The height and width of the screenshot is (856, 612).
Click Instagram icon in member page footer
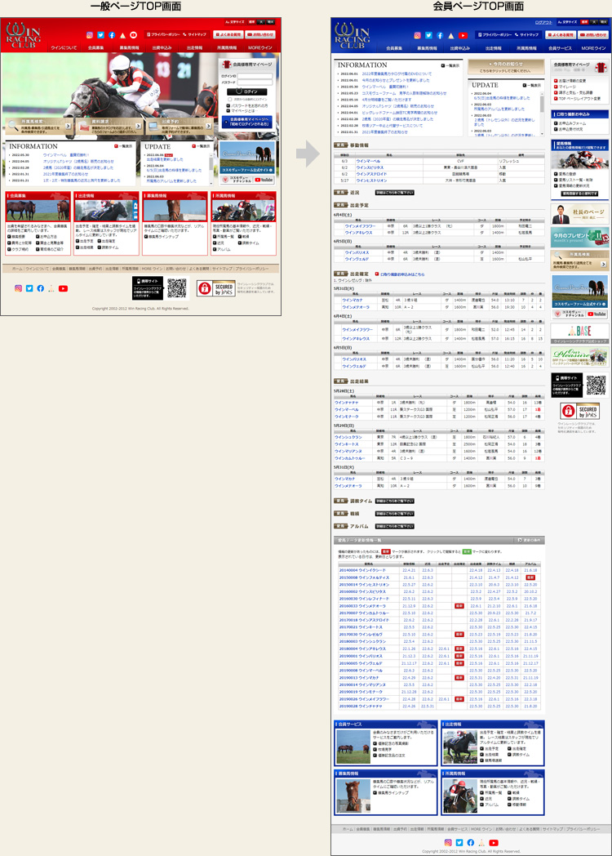coord(448,842)
